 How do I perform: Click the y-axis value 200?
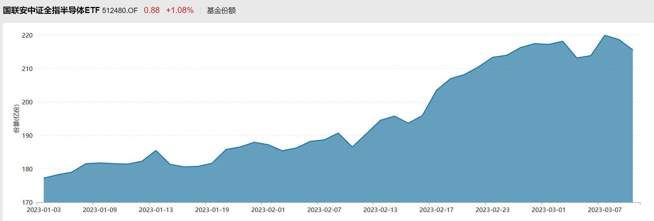click(27, 102)
